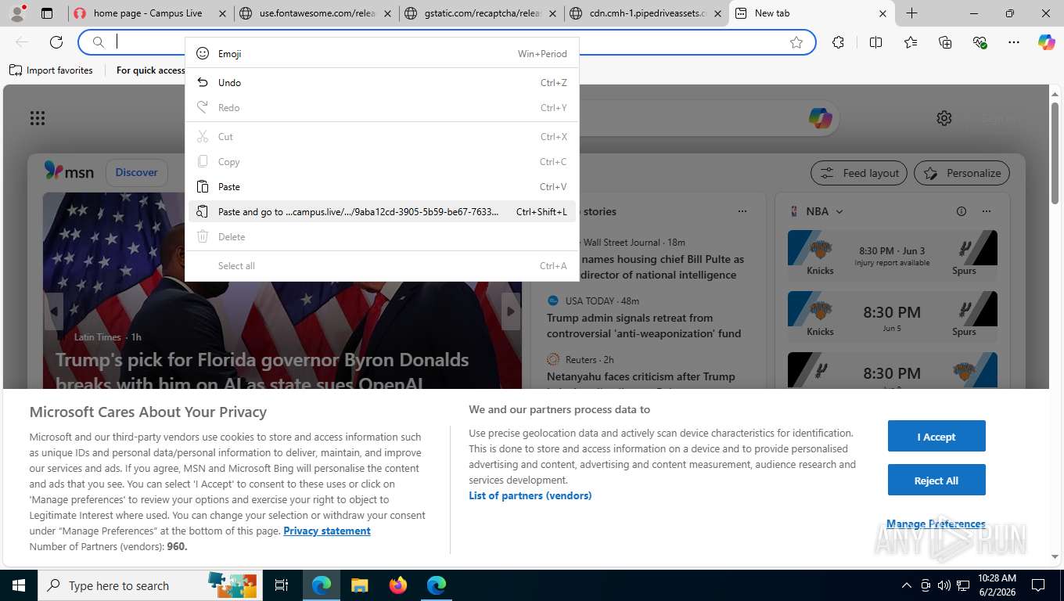Open the profile icon in Edge
Image resolution: width=1064 pixels, height=601 pixels.
[17, 13]
